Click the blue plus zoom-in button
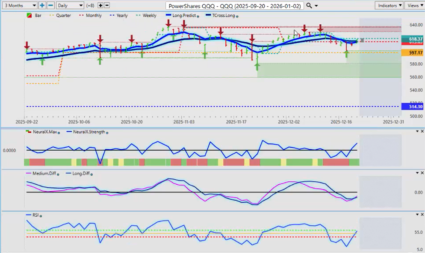Viewport: 425px width, 253px height. click(42, 6)
